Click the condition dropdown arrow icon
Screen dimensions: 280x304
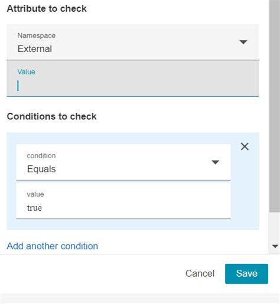pyautogui.click(x=215, y=162)
